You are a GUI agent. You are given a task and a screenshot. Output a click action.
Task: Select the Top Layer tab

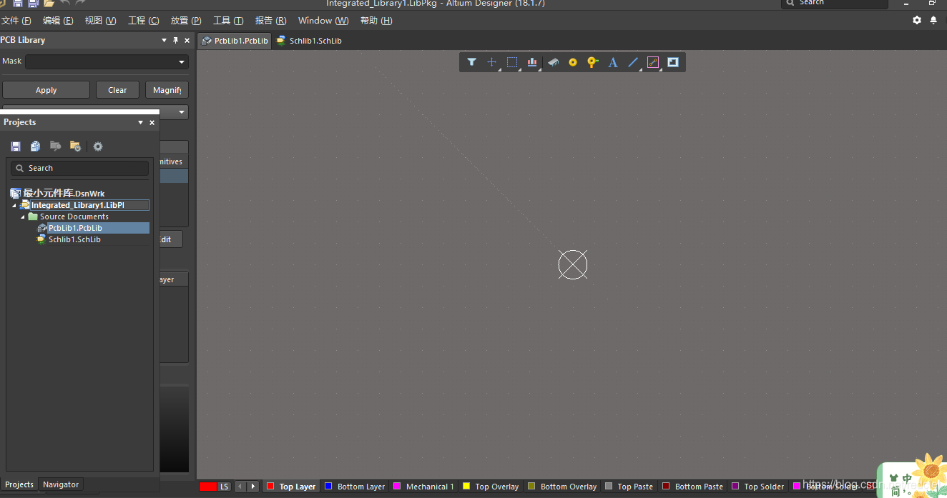[291, 487]
